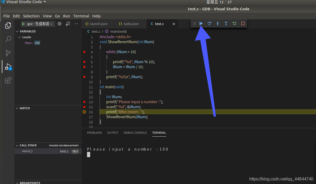316x184 pixels.
Task: Open the Terminal menu
Action: click(81, 16)
